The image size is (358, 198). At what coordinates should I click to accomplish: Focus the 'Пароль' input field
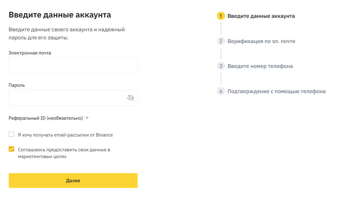67,98
